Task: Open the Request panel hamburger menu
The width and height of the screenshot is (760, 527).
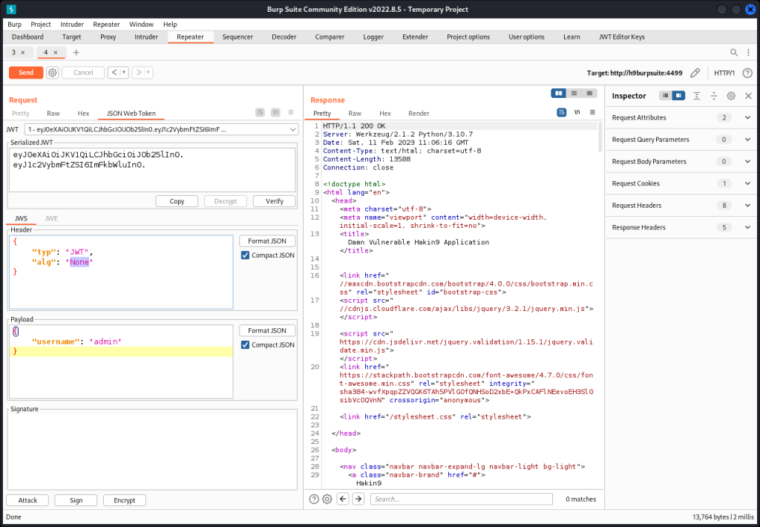Action: coord(291,113)
